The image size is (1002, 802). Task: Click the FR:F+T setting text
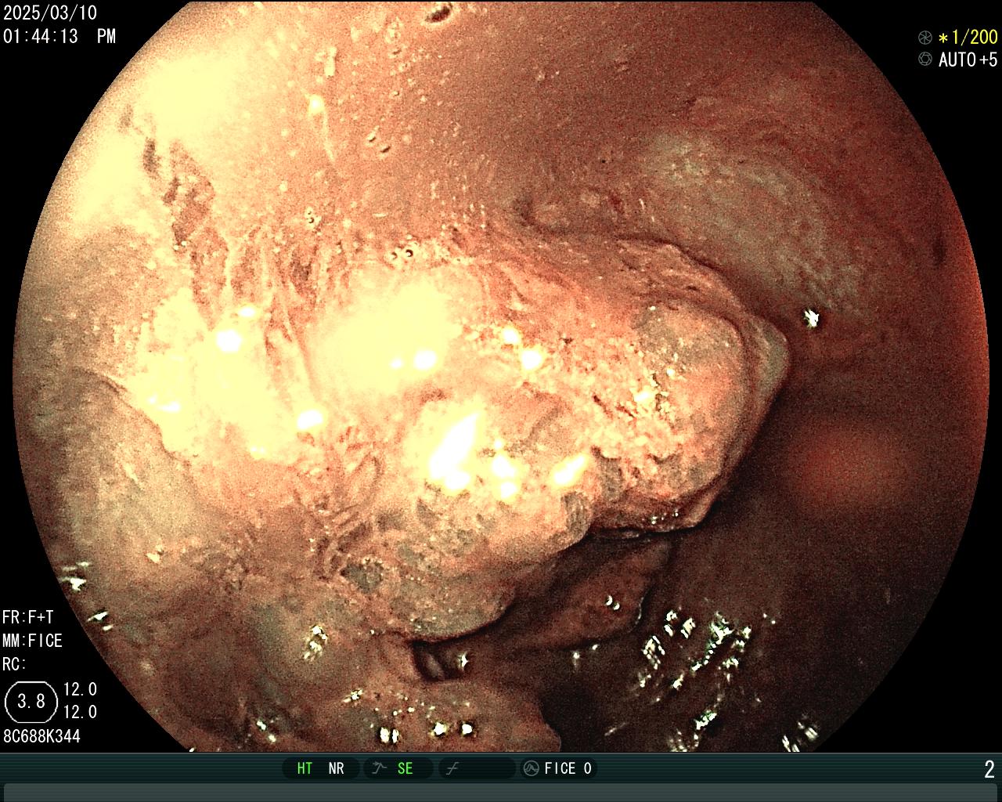pyautogui.click(x=28, y=617)
